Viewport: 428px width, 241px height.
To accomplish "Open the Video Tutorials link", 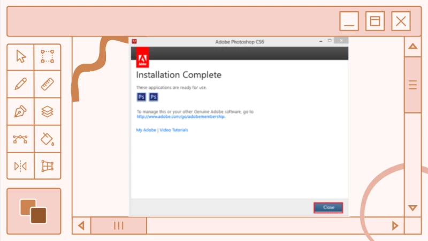I will tap(174, 130).
